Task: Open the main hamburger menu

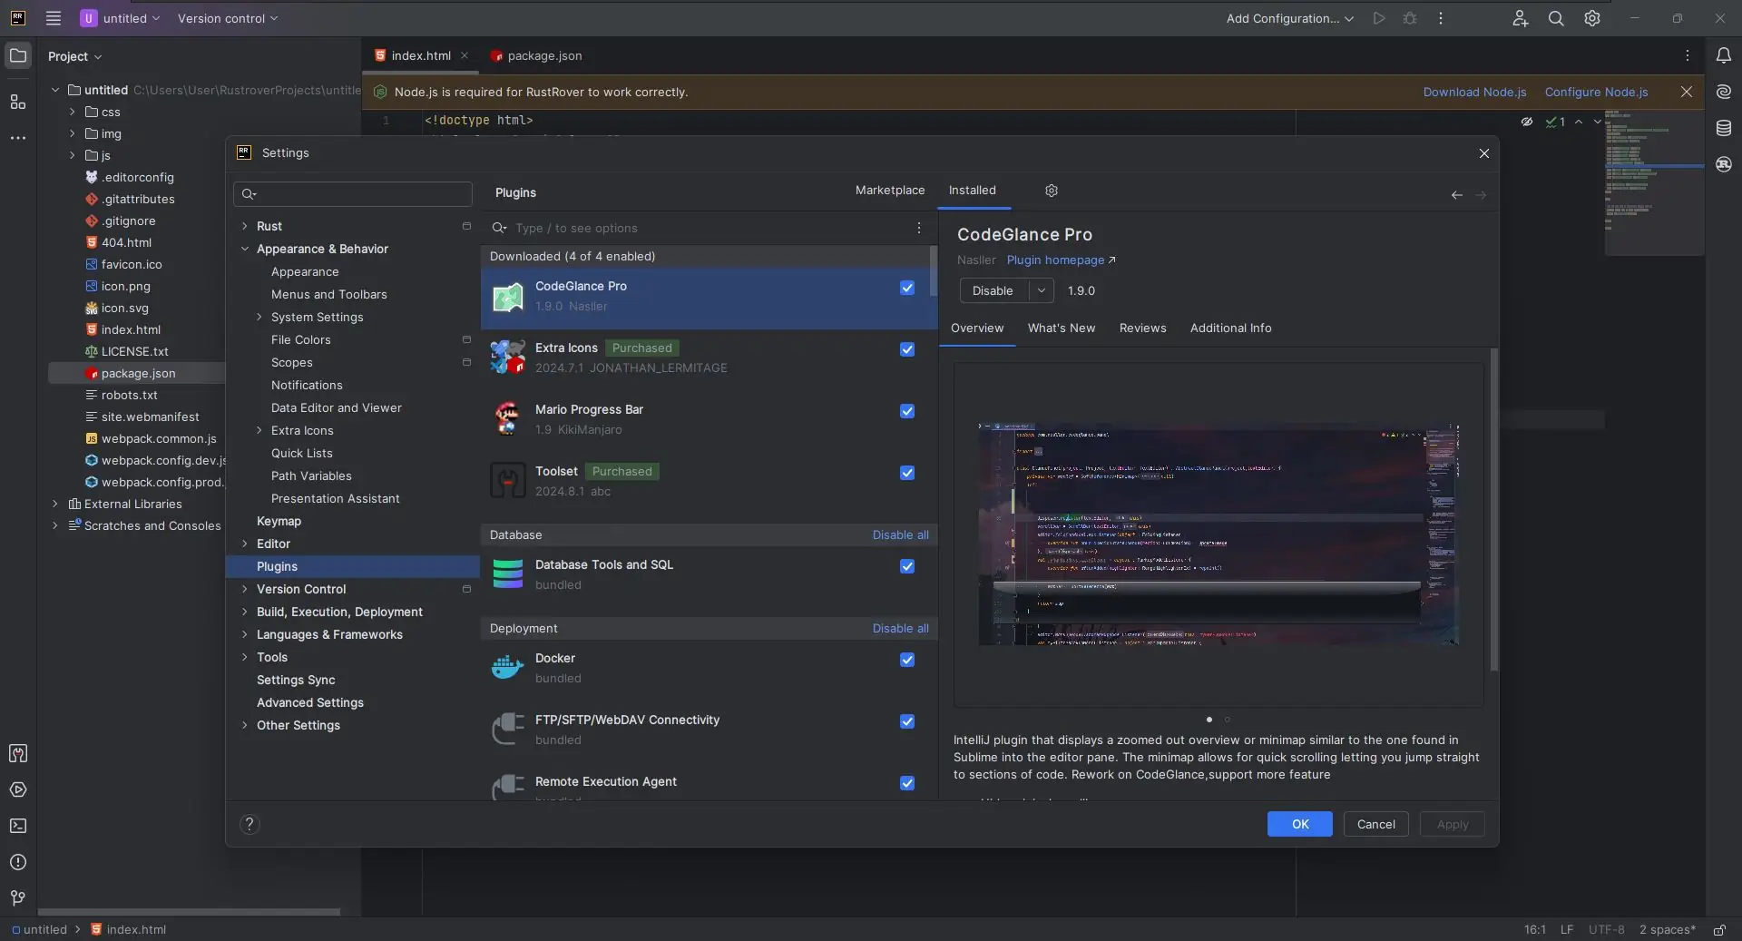Action: (54, 18)
